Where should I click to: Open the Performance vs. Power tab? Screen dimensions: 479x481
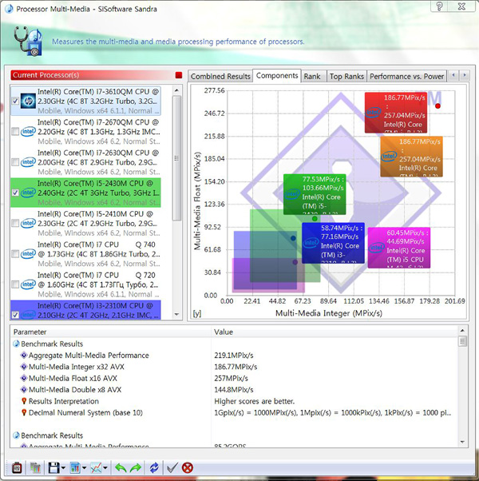(x=406, y=77)
